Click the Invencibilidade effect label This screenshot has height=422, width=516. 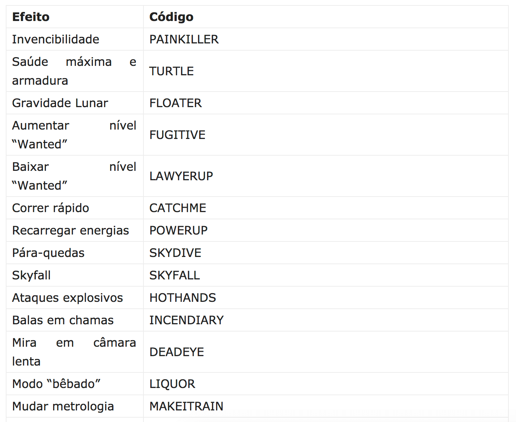point(56,39)
